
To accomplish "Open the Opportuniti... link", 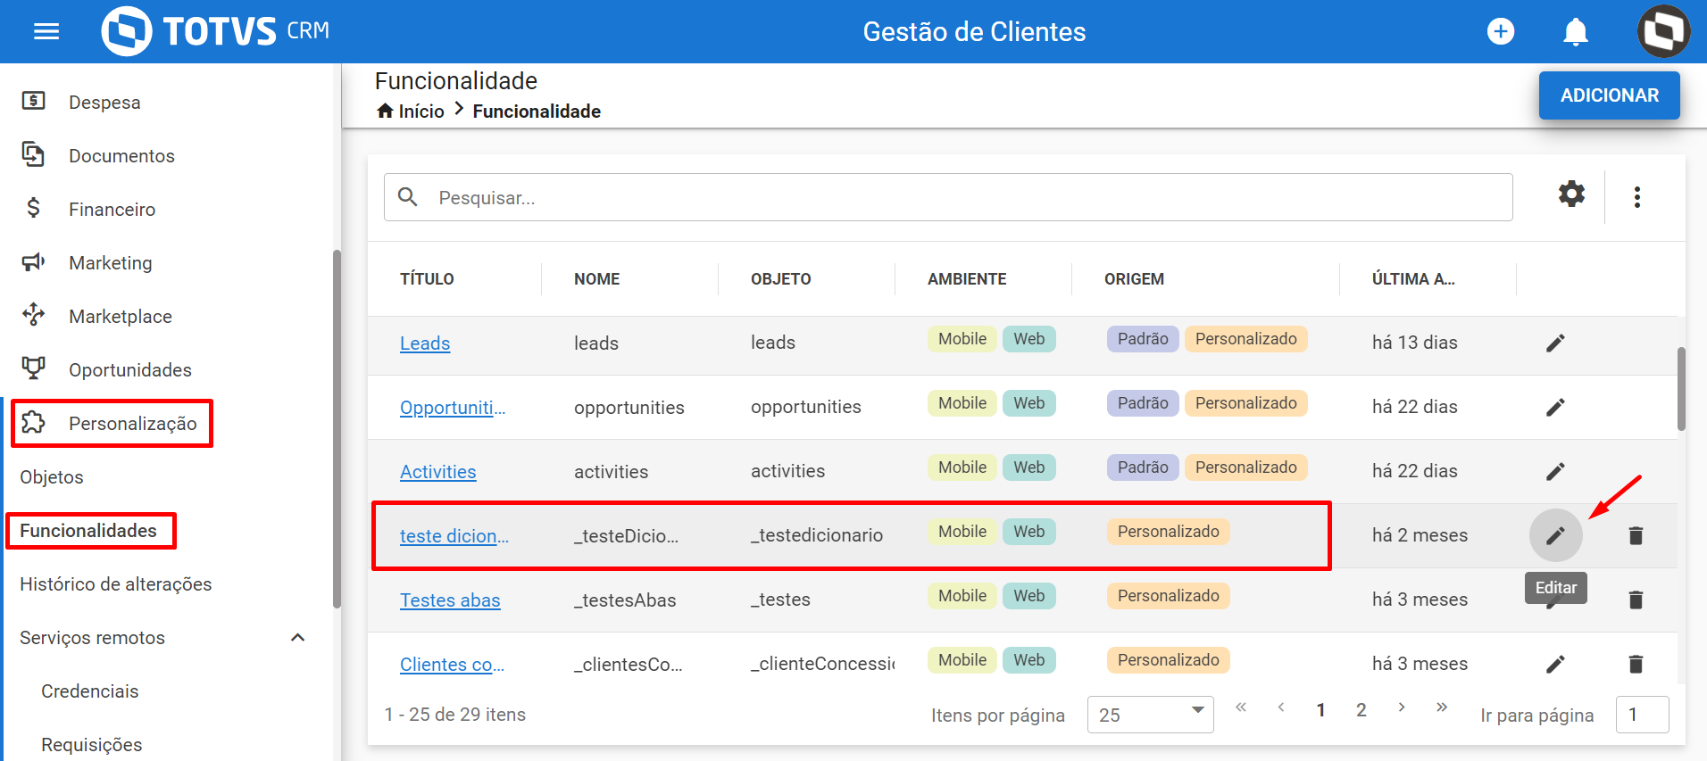I will pyautogui.click(x=453, y=408).
